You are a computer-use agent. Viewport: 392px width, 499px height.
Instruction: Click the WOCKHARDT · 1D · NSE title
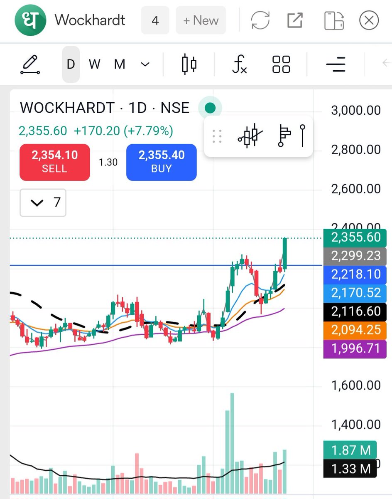[105, 108]
